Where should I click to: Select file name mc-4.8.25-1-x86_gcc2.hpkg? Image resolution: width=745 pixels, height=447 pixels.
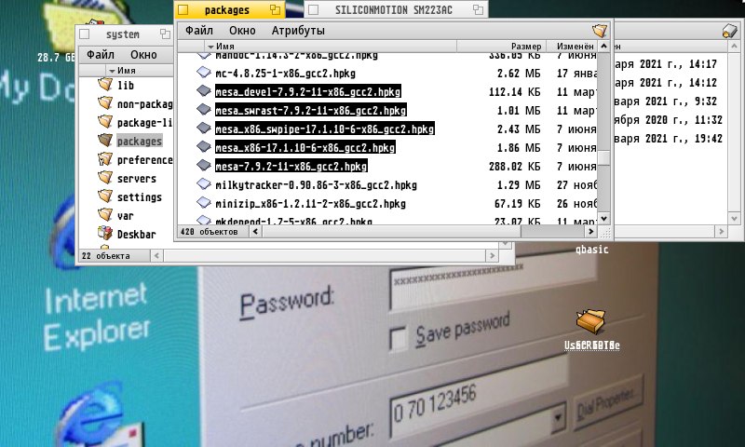coord(285,74)
